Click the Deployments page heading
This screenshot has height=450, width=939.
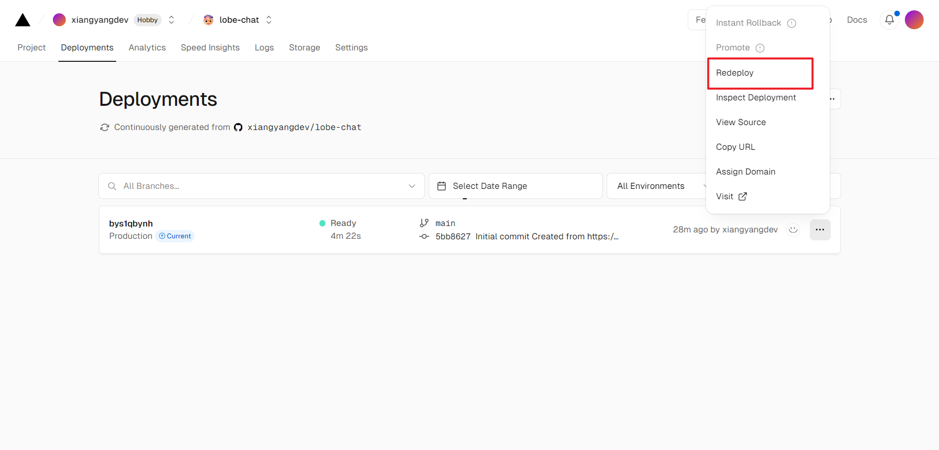pyautogui.click(x=158, y=99)
